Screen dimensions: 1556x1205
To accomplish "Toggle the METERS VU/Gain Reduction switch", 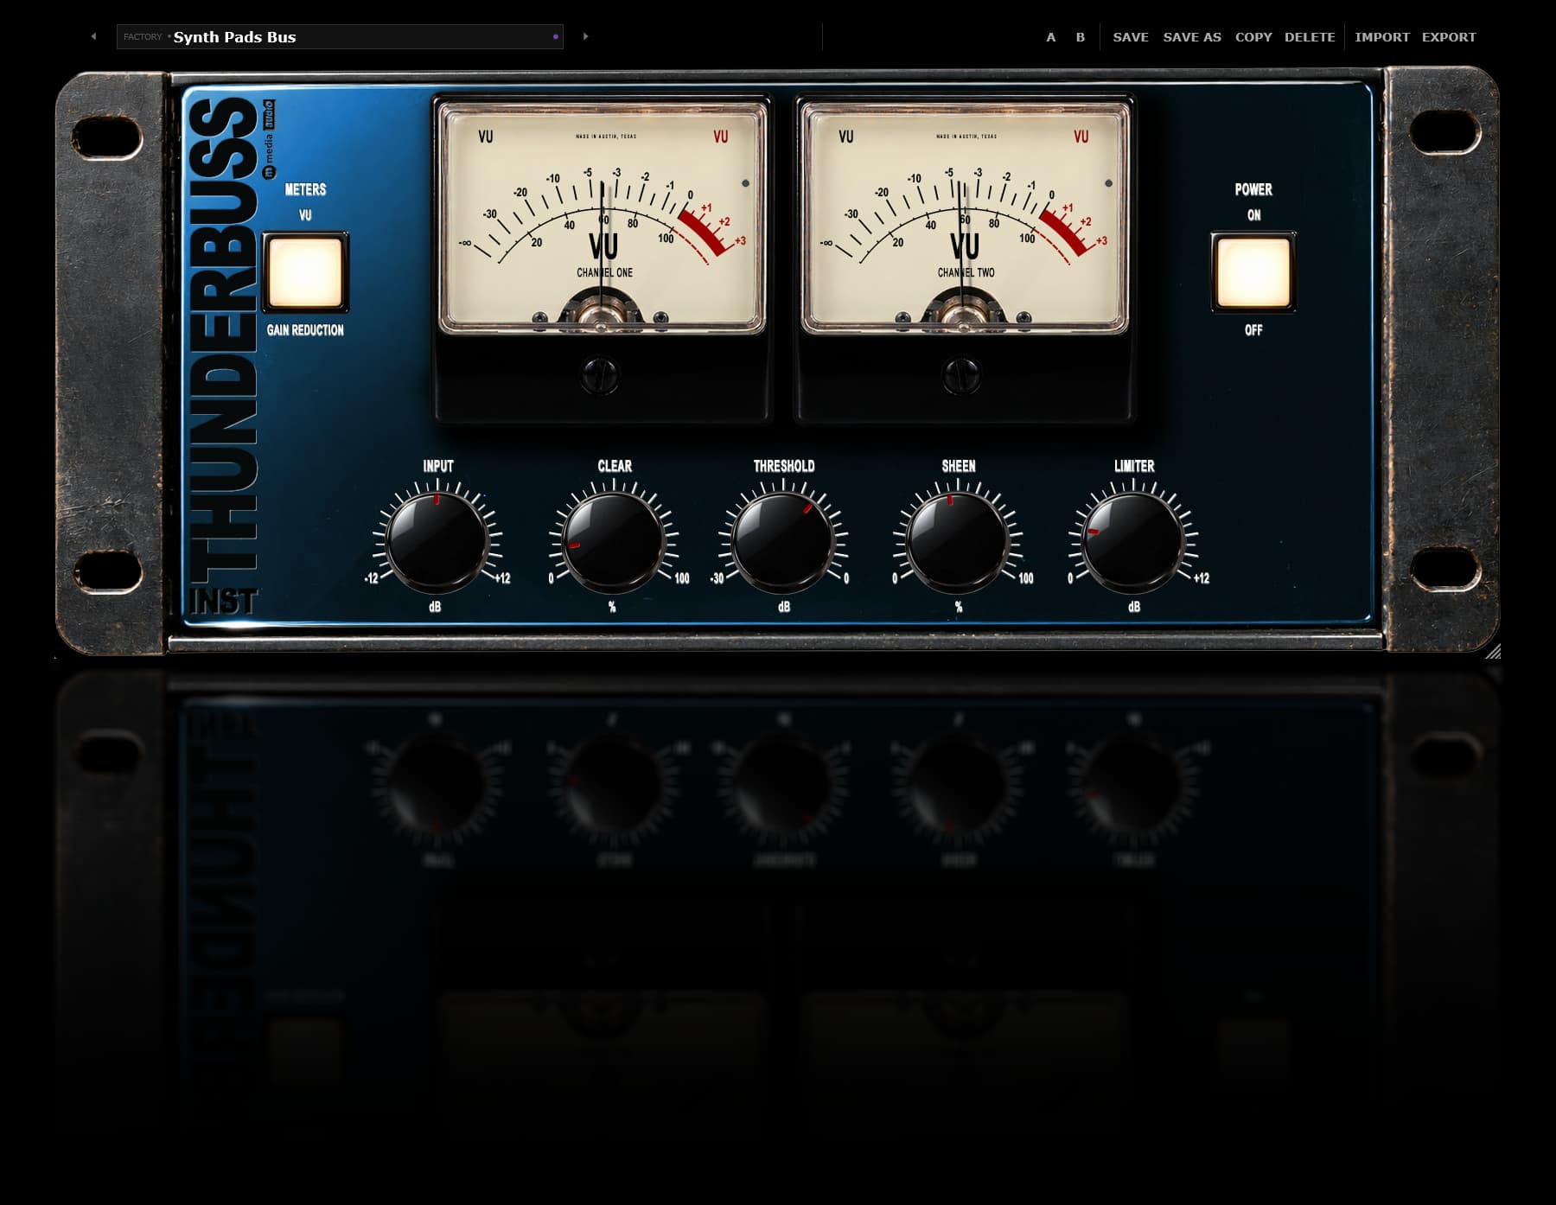I will 305,272.
